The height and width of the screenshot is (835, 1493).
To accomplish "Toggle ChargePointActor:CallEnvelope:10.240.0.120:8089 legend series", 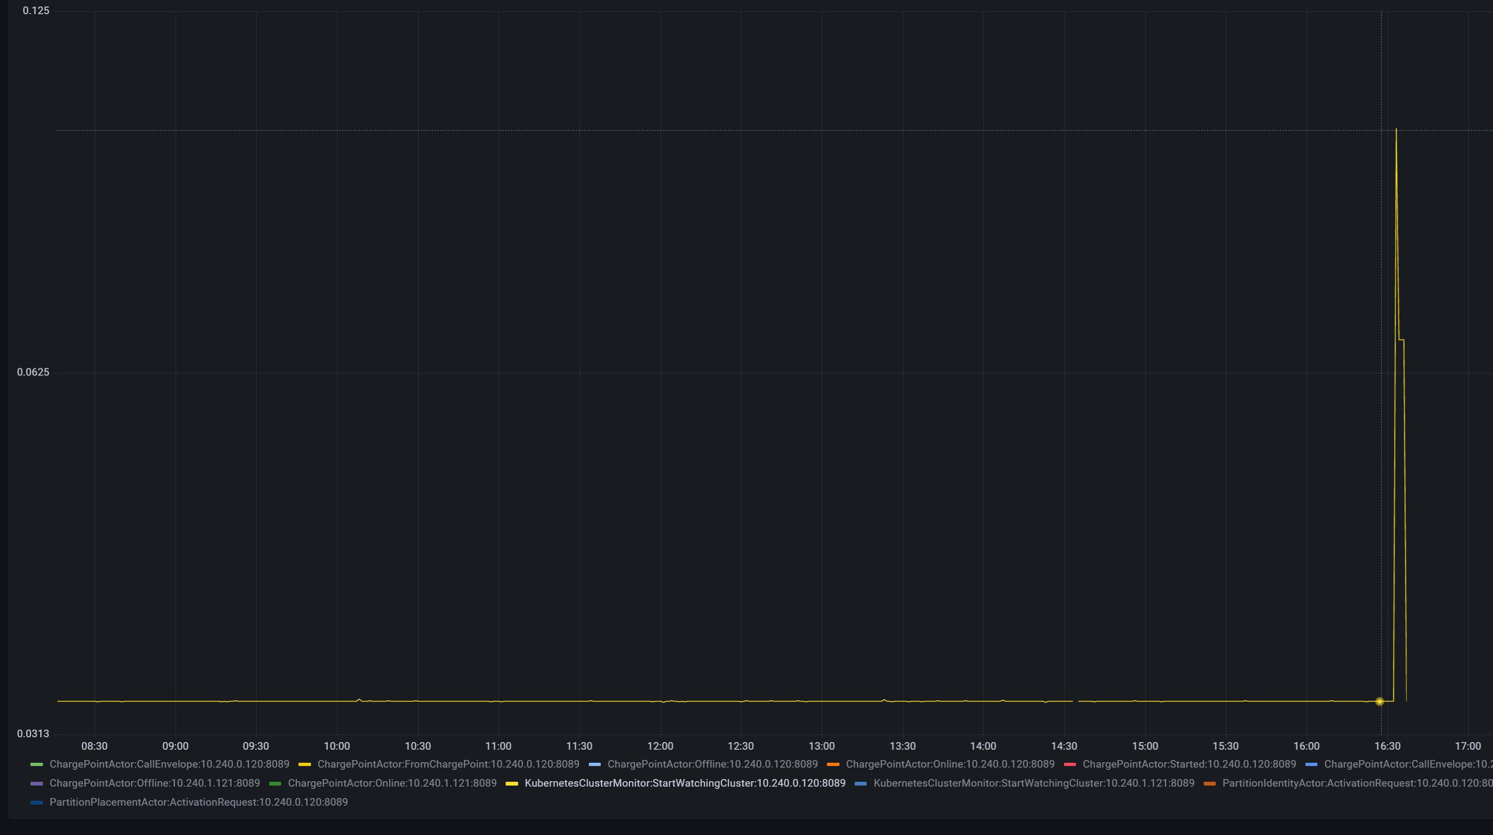I will tap(169, 764).
